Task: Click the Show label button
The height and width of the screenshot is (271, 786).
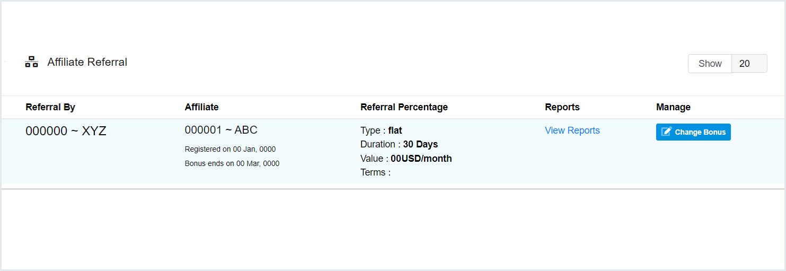Action: tap(710, 64)
